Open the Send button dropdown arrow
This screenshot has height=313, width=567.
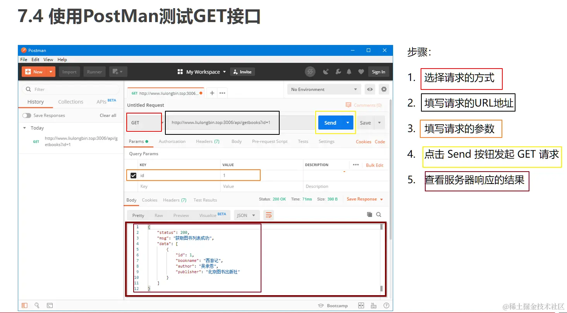pos(348,123)
